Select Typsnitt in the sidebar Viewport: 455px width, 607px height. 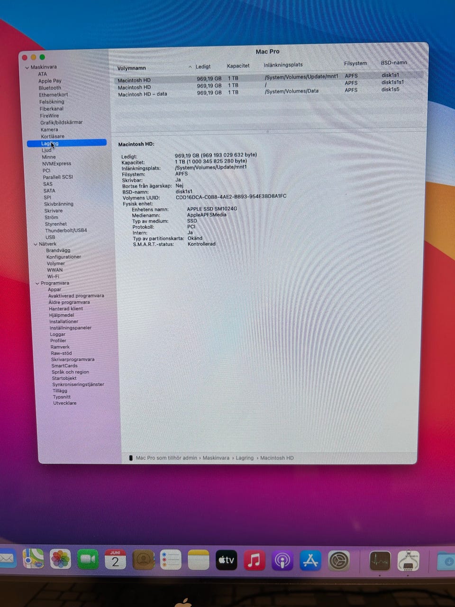[62, 397]
